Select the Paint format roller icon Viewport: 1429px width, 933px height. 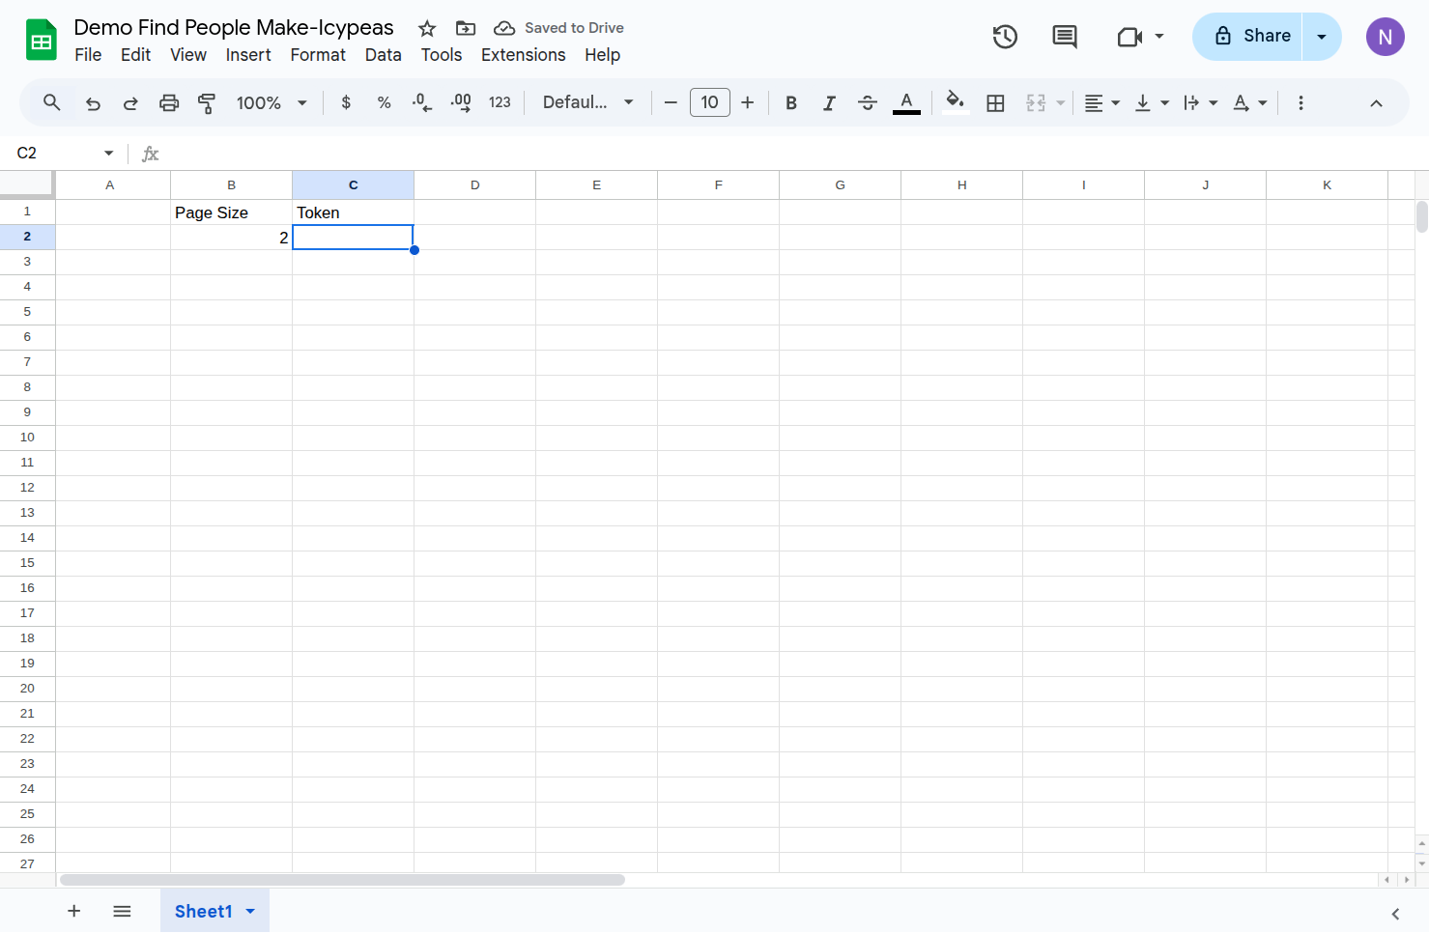pyautogui.click(x=207, y=103)
